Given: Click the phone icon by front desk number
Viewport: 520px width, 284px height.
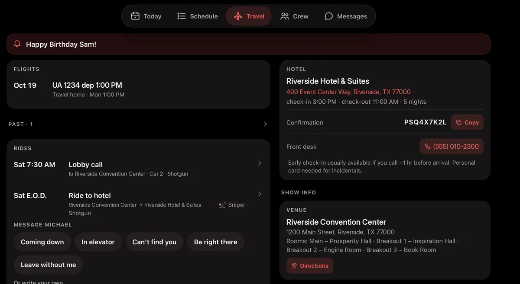Looking at the screenshot, I should click(428, 147).
